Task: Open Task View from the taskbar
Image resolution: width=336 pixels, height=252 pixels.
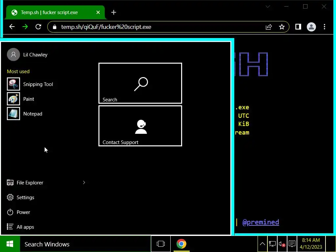Action: coord(161,244)
